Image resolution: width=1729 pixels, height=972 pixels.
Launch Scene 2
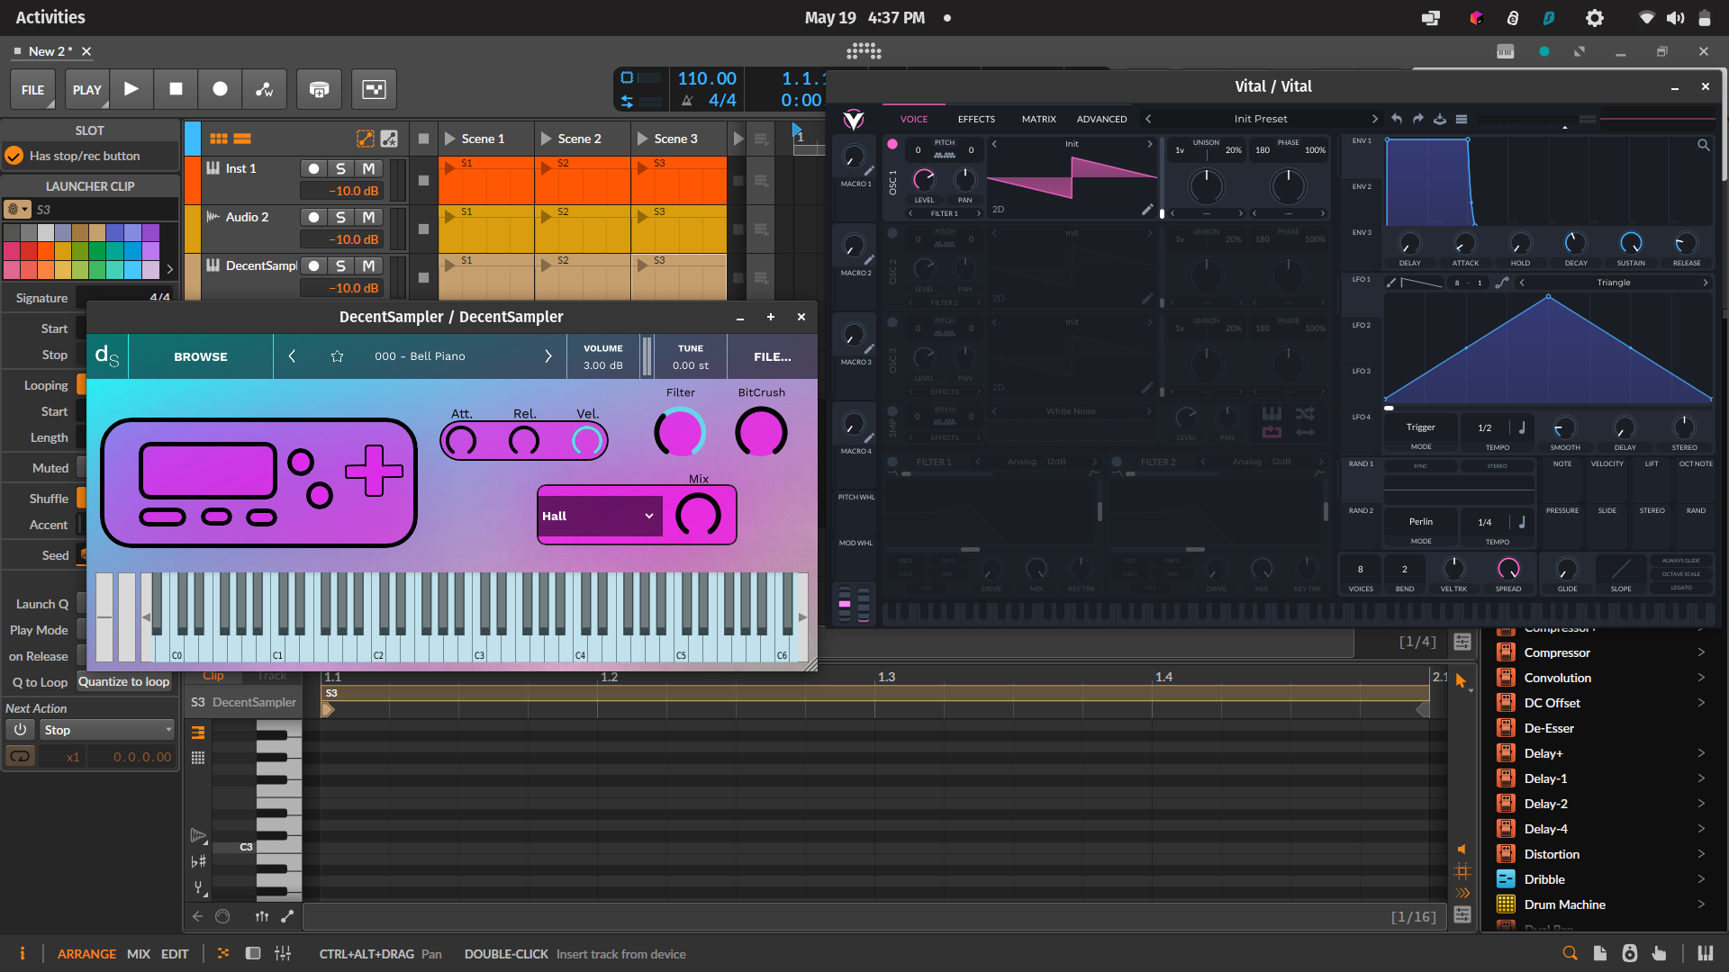pos(546,139)
